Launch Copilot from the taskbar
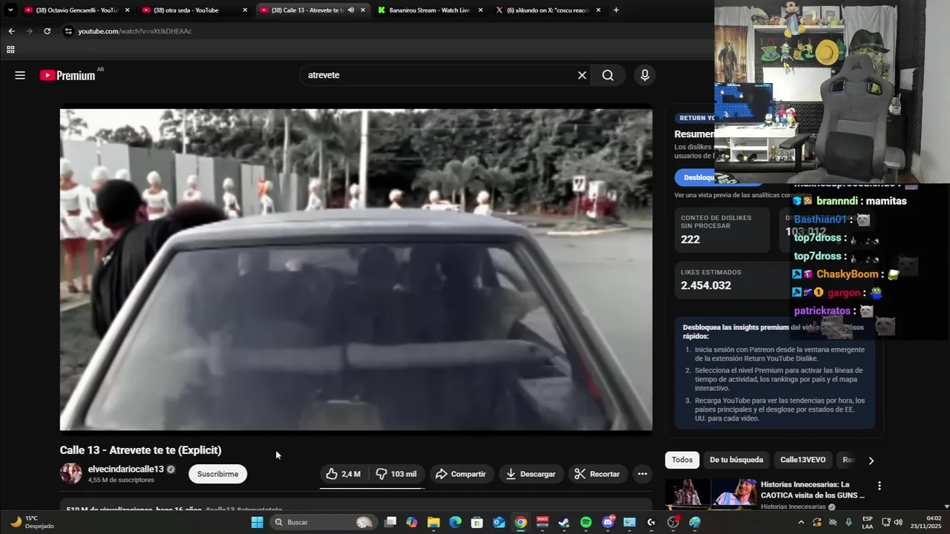The image size is (950, 534). coord(412,522)
